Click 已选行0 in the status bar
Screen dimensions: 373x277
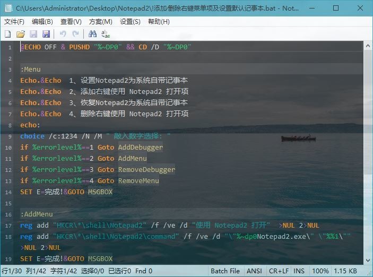pyautogui.click(x=120, y=271)
